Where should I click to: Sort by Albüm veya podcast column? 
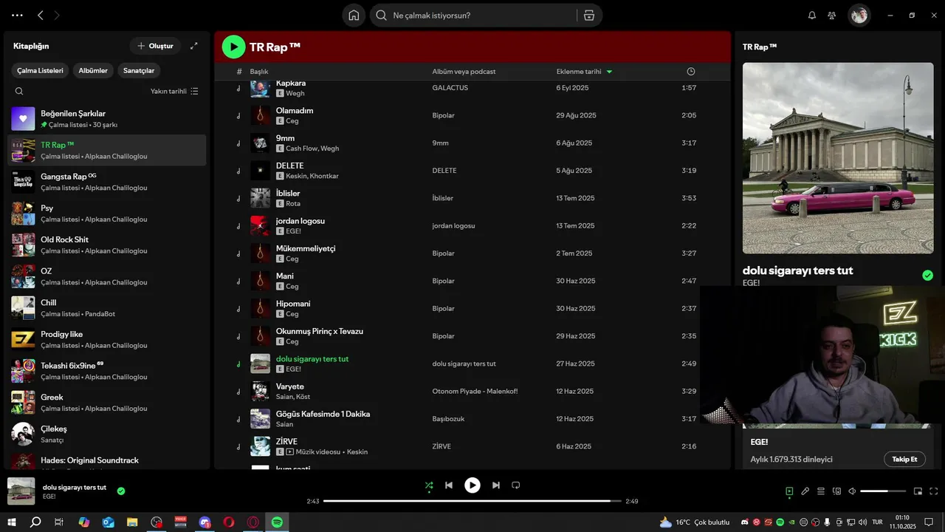tap(464, 72)
